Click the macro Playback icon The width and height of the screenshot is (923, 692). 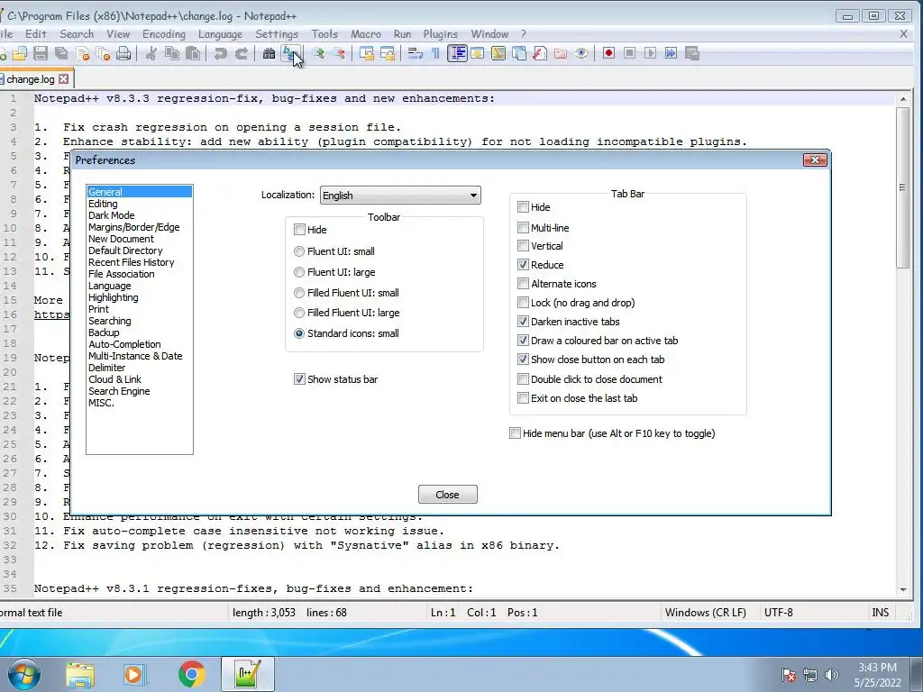pos(651,53)
